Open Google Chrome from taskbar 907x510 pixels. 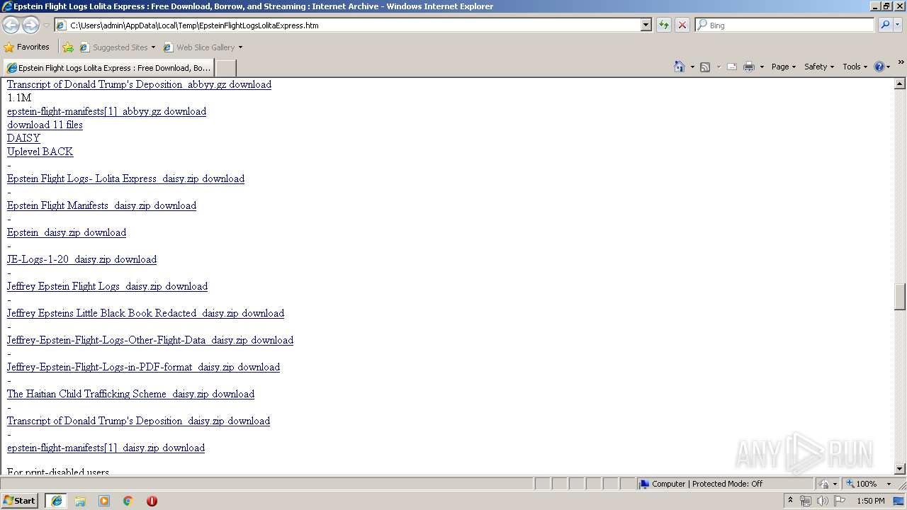pyautogui.click(x=128, y=501)
